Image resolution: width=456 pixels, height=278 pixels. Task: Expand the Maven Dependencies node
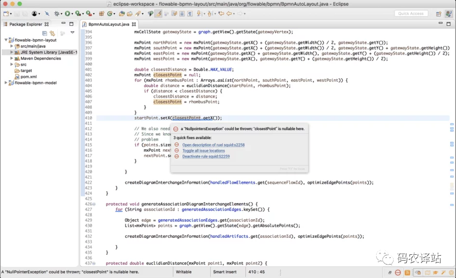[12, 59]
